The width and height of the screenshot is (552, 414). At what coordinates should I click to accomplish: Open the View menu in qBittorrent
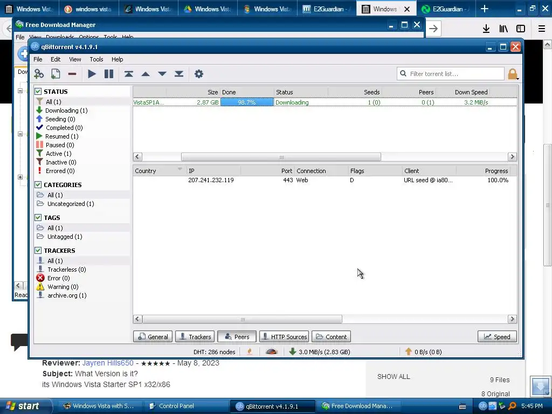point(75,59)
